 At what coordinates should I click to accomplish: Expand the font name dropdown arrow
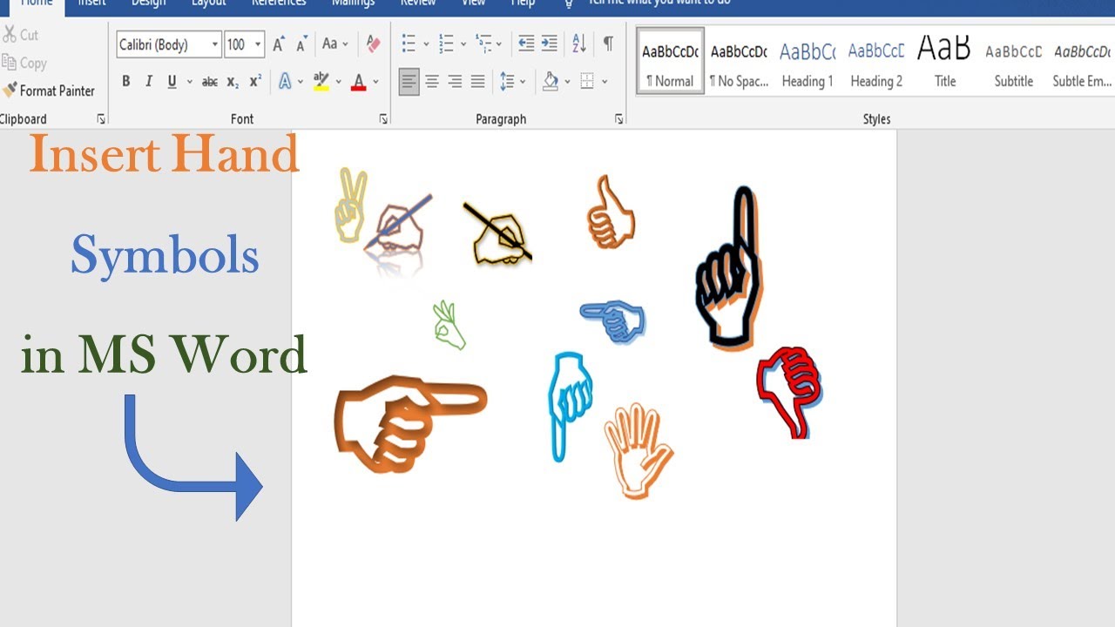[215, 44]
